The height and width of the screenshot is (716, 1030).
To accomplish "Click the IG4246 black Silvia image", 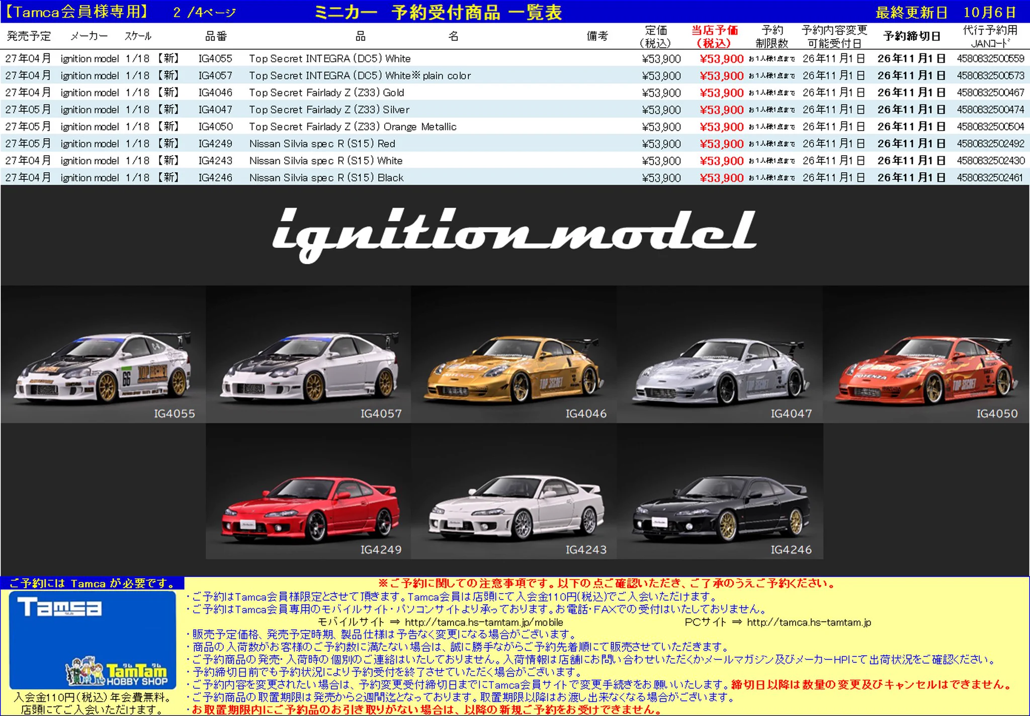I will (x=720, y=491).
